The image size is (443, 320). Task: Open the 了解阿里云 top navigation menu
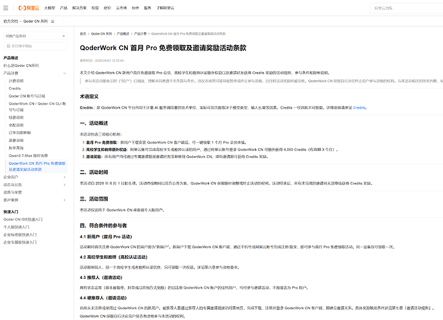[x=165, y=8]
